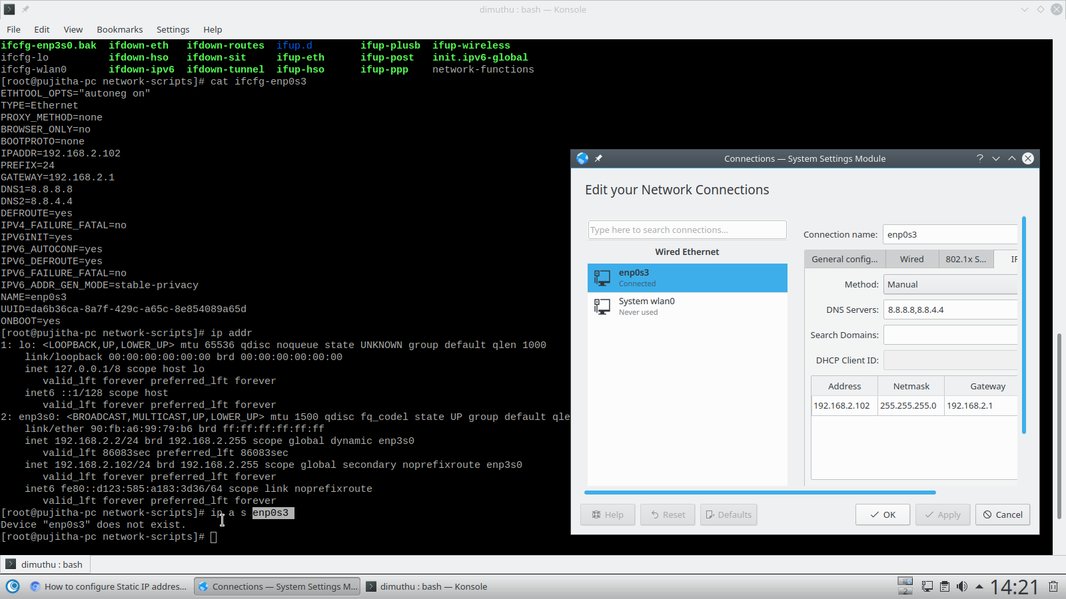This screenshot has width=1066, height=599.
Task: Select the enp0s3 wired connection icon
Action: (x=602, y=278)
